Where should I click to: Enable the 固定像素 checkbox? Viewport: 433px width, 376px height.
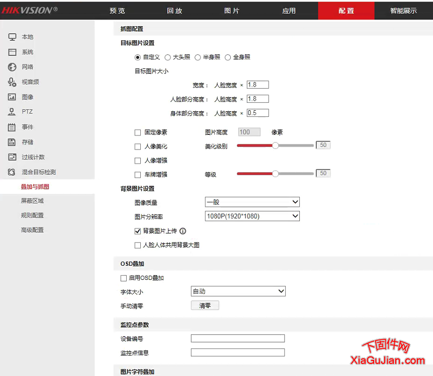[138, 132]
